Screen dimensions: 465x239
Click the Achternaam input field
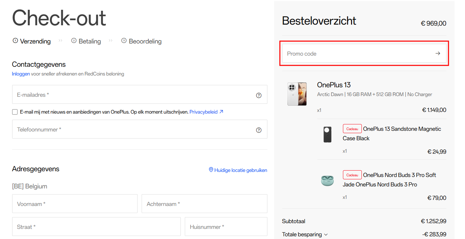[x=204, y=204]
